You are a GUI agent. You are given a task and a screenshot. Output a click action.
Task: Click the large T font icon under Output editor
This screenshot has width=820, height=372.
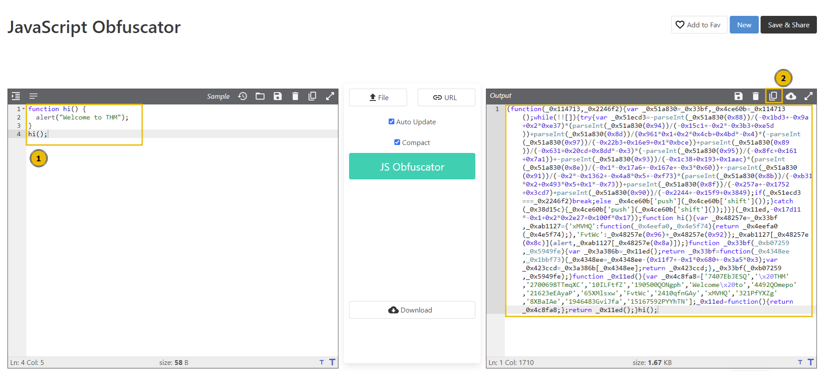point(811,362)
